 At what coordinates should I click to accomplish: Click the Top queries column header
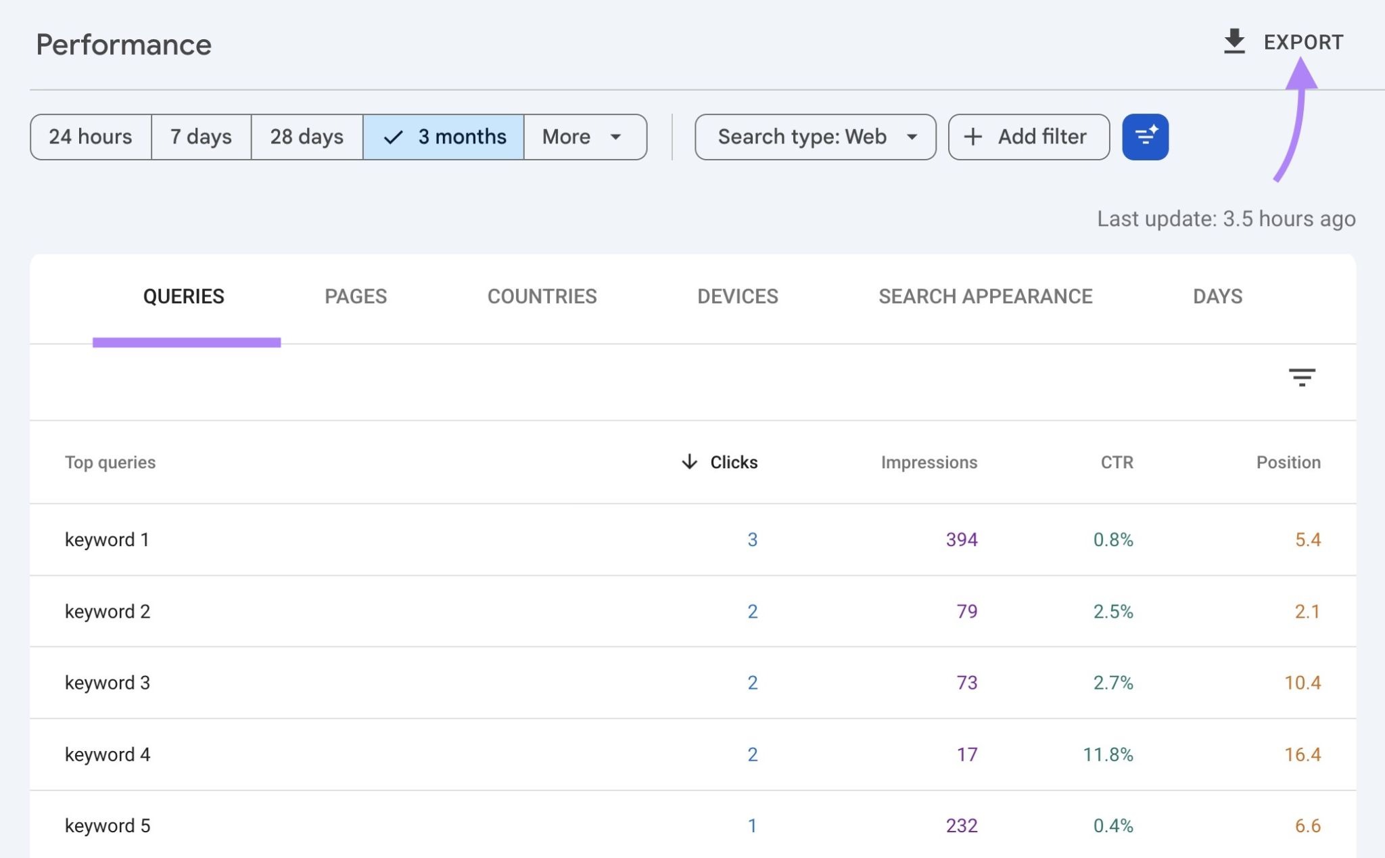tap(110, 462)
